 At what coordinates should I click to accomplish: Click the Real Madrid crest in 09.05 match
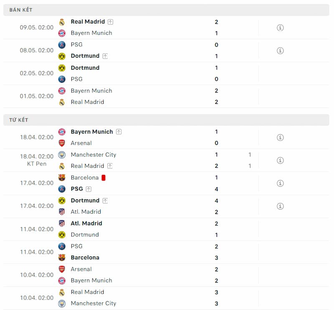point(62,22)
